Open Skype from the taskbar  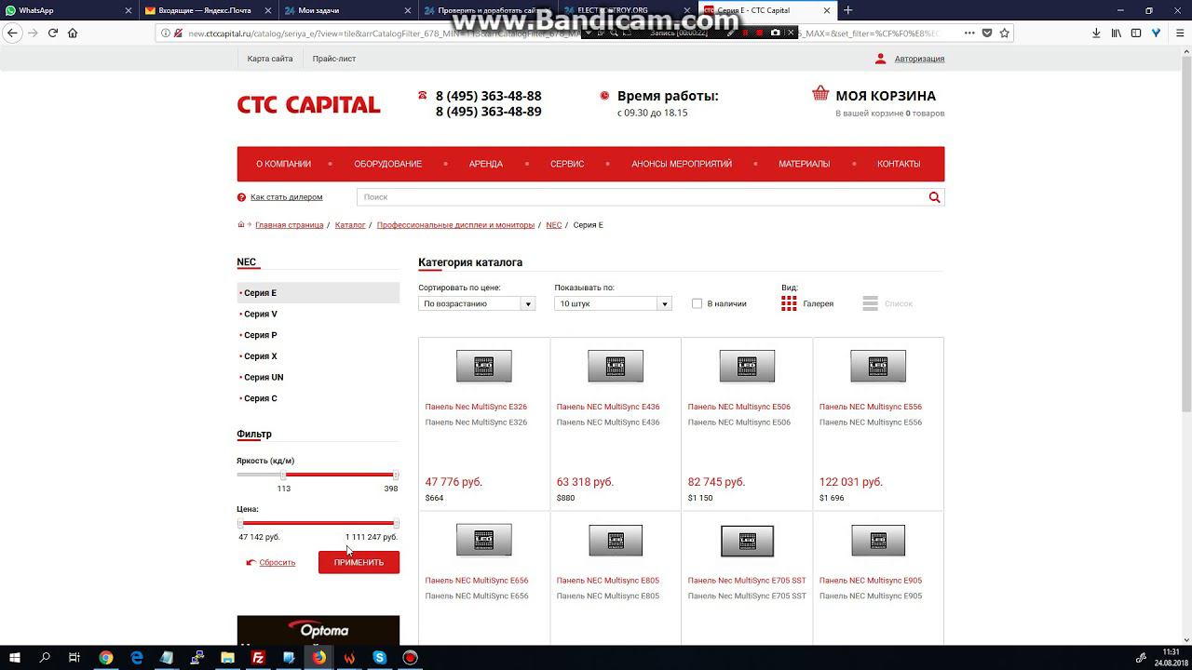point(380,658)
